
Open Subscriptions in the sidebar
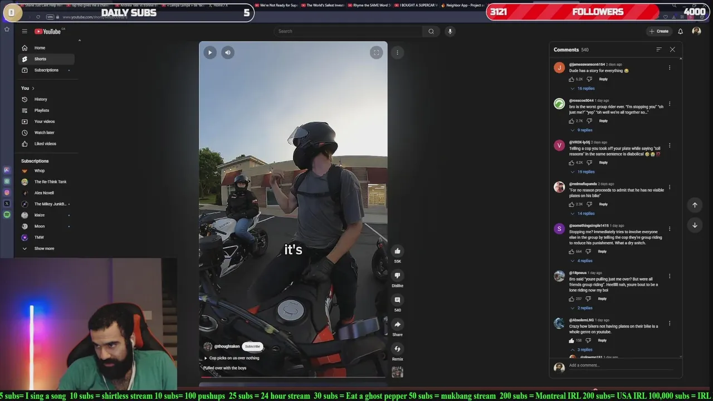point(45,70)
